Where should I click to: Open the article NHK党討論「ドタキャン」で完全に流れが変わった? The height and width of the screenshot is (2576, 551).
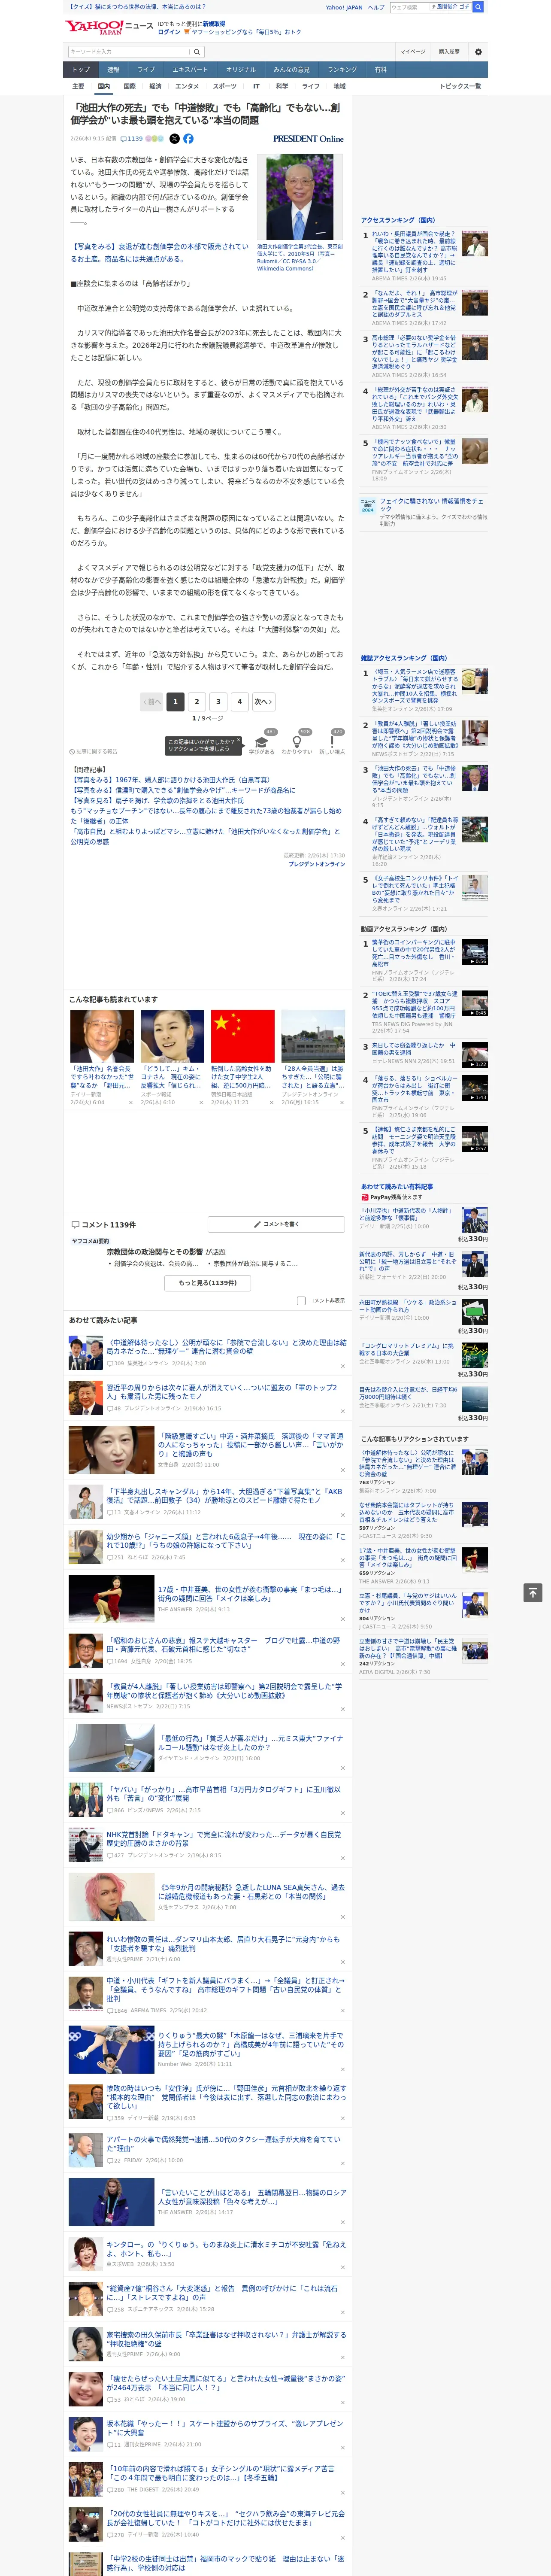pos(223,1839)
